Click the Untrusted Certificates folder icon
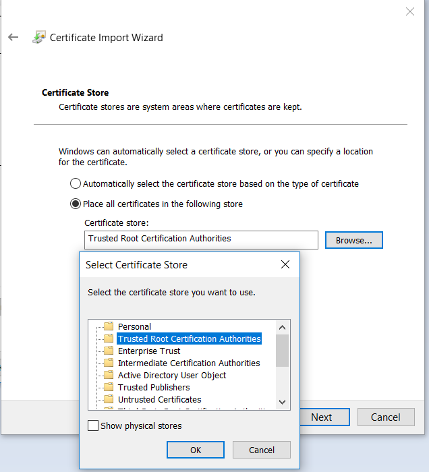This screenshot has height=472, width=429. (108, 400)
